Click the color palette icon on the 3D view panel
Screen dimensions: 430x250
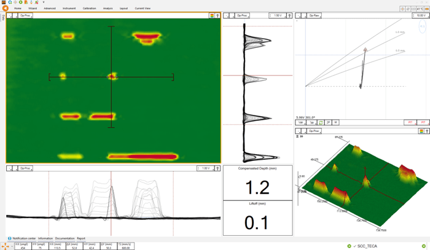[x=421, y=131]
